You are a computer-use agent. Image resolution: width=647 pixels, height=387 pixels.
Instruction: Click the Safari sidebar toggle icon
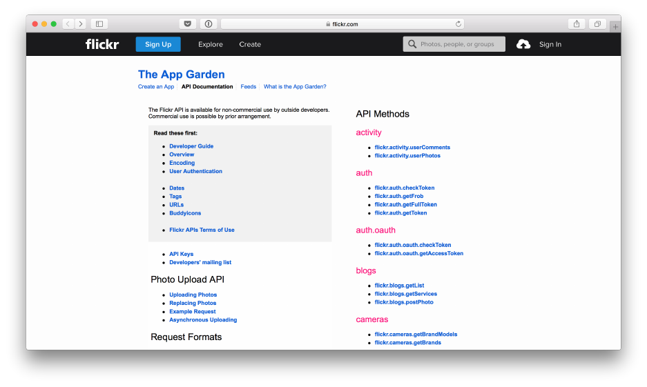(x=99, y=24)
